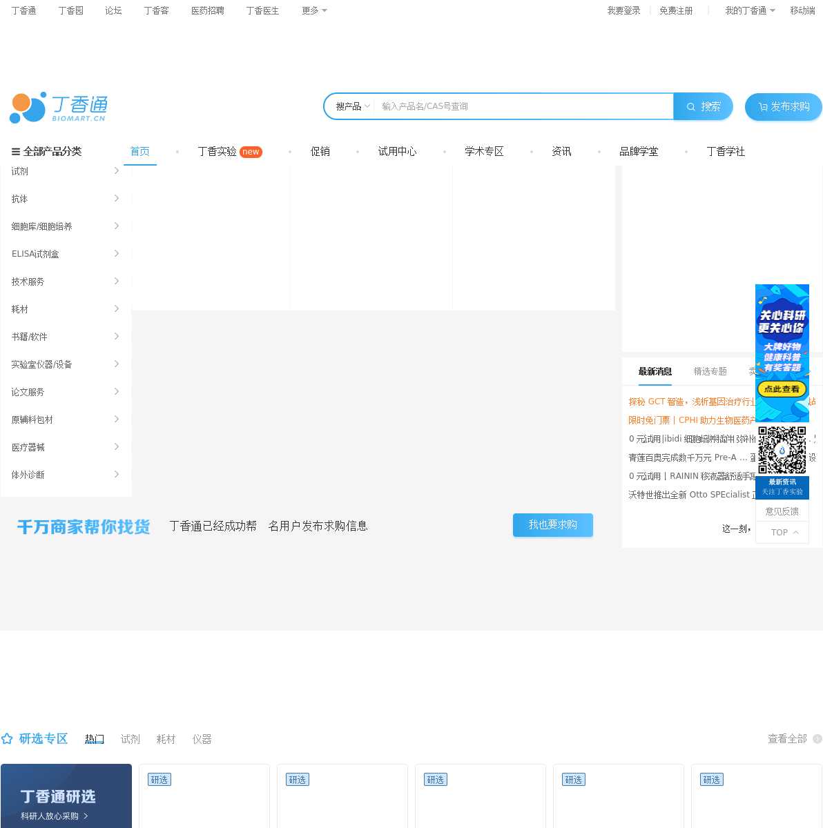This screenshot has height=828, width=823.
Task: Click 科研人放心采购 link arrow
Action: pos(86,816)
